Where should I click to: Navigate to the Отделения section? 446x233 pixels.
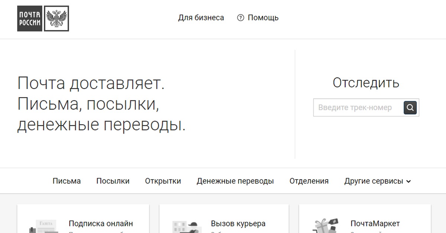click(309, 181)
